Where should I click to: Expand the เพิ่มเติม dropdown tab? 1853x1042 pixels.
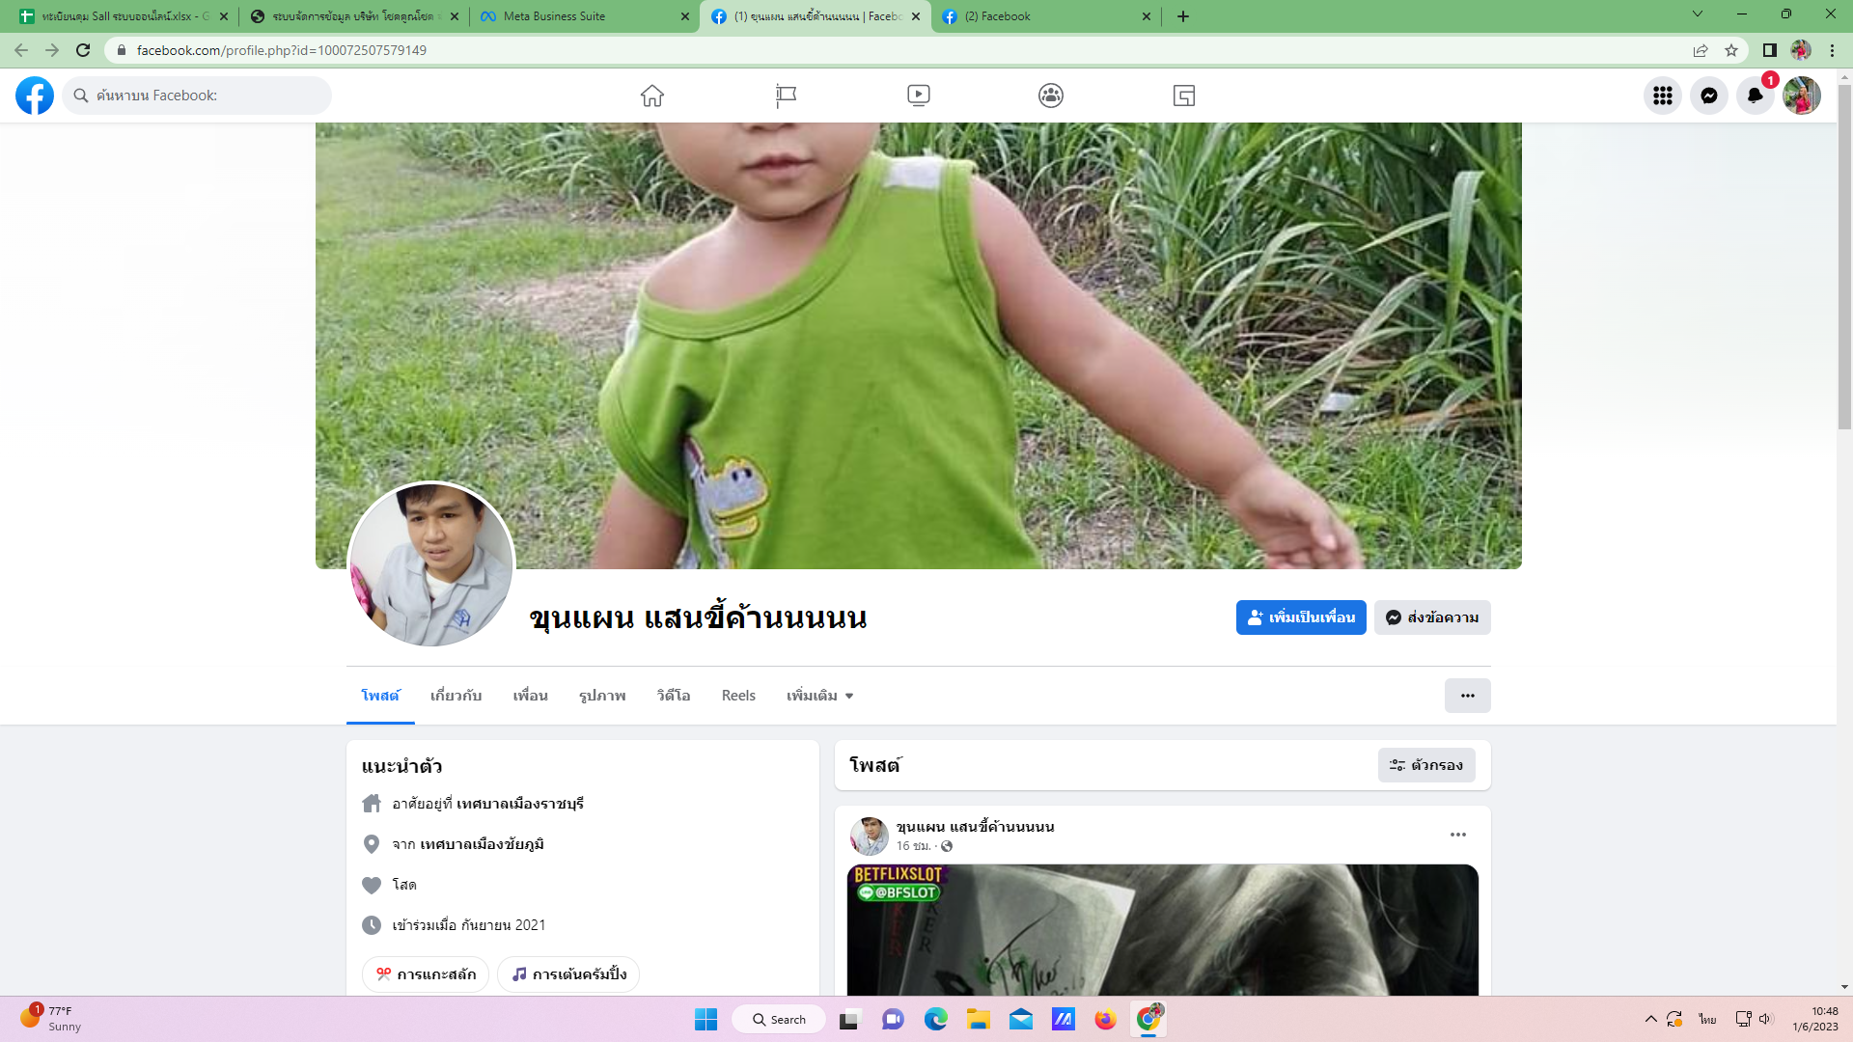point(819,696)
